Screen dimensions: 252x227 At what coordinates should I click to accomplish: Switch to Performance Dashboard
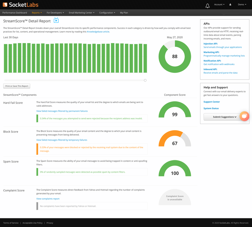point(15,13)
